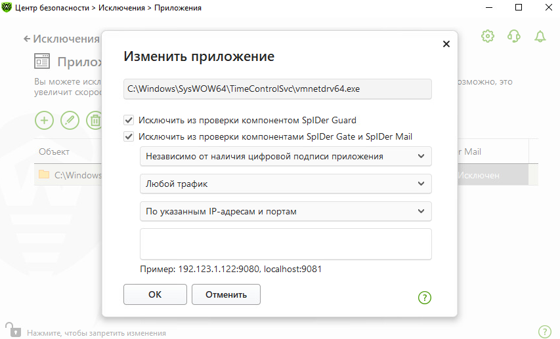The width and height of the screenshot is (560, 339).
Task: Uncheck exclusion from SpIDer Gate and SpIDer Mail
Action: [129, 136]
